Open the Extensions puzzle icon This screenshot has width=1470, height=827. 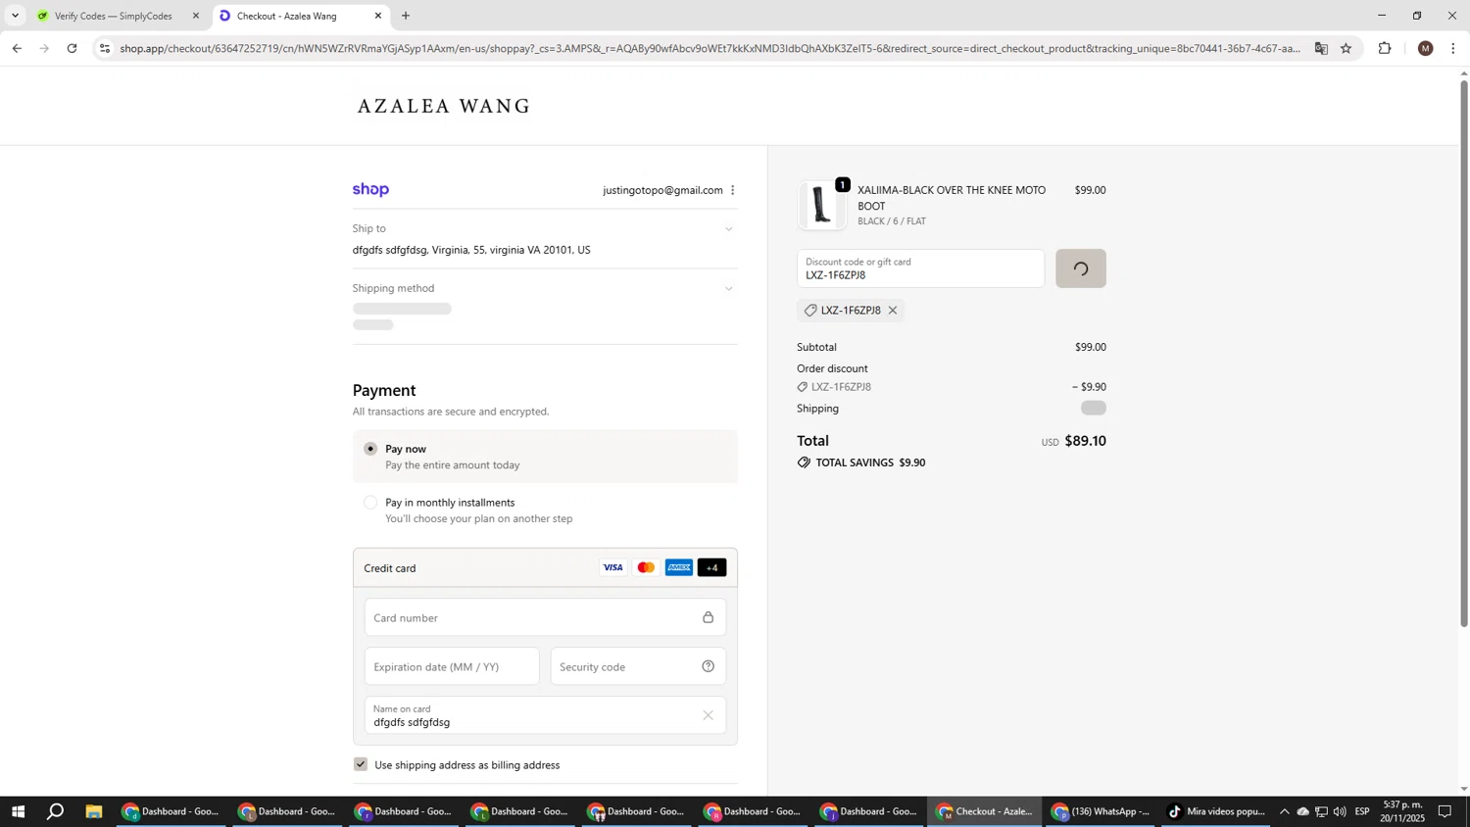click(1385, 48)
